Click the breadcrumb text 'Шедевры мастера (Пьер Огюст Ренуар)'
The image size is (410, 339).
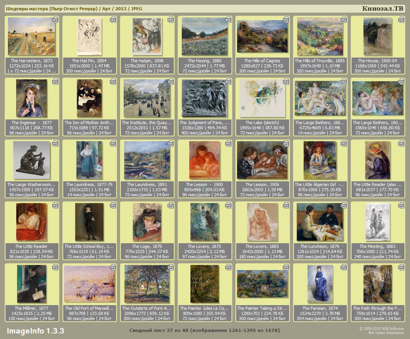pyautogui.click(x=51, y=9)
